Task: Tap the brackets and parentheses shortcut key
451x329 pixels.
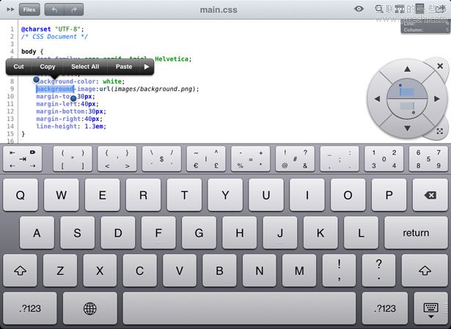Action: pyautogui.click(x=73, y=159)
